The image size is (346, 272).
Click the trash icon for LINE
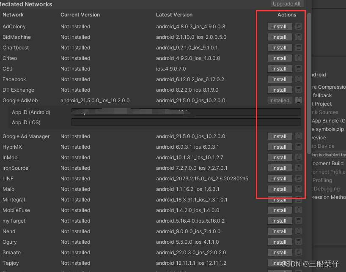click(299, 179)
